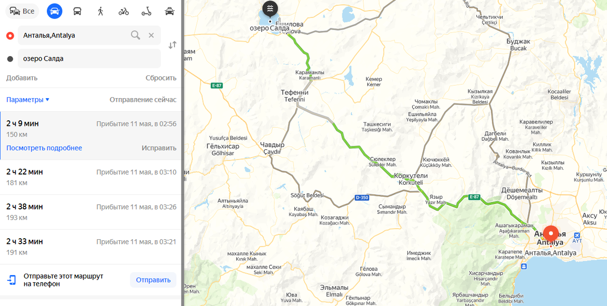This screenshot has width=607, height=306.
Task: Open the Отправление сейчас departure time selector
Action: pyautogui.click(x=143, y=100)
